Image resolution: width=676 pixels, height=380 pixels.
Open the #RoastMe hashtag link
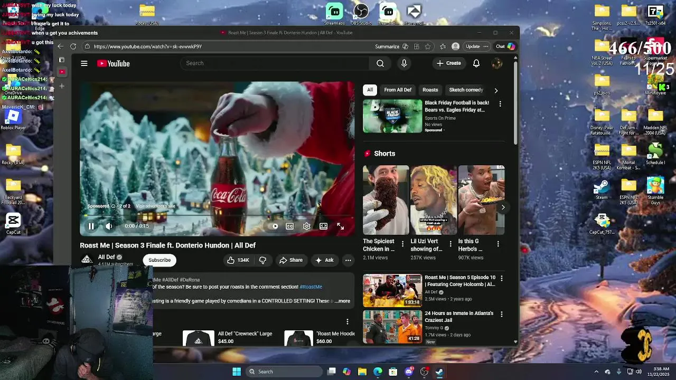(311, 287)
